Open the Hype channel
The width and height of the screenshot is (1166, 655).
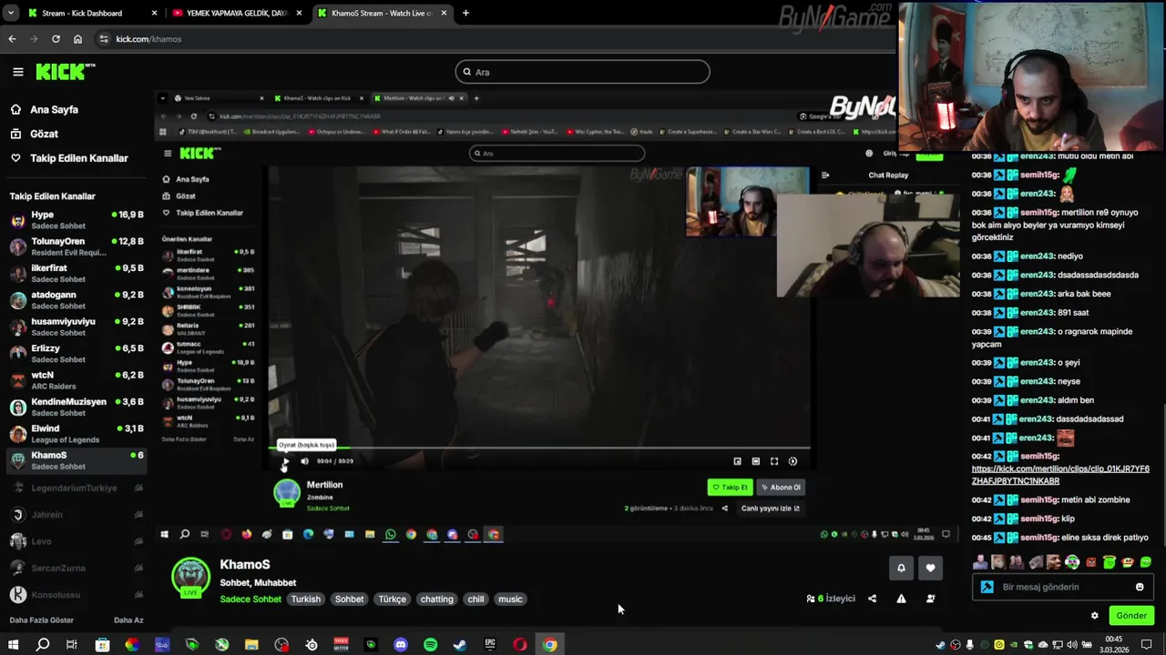click(75, 219)
